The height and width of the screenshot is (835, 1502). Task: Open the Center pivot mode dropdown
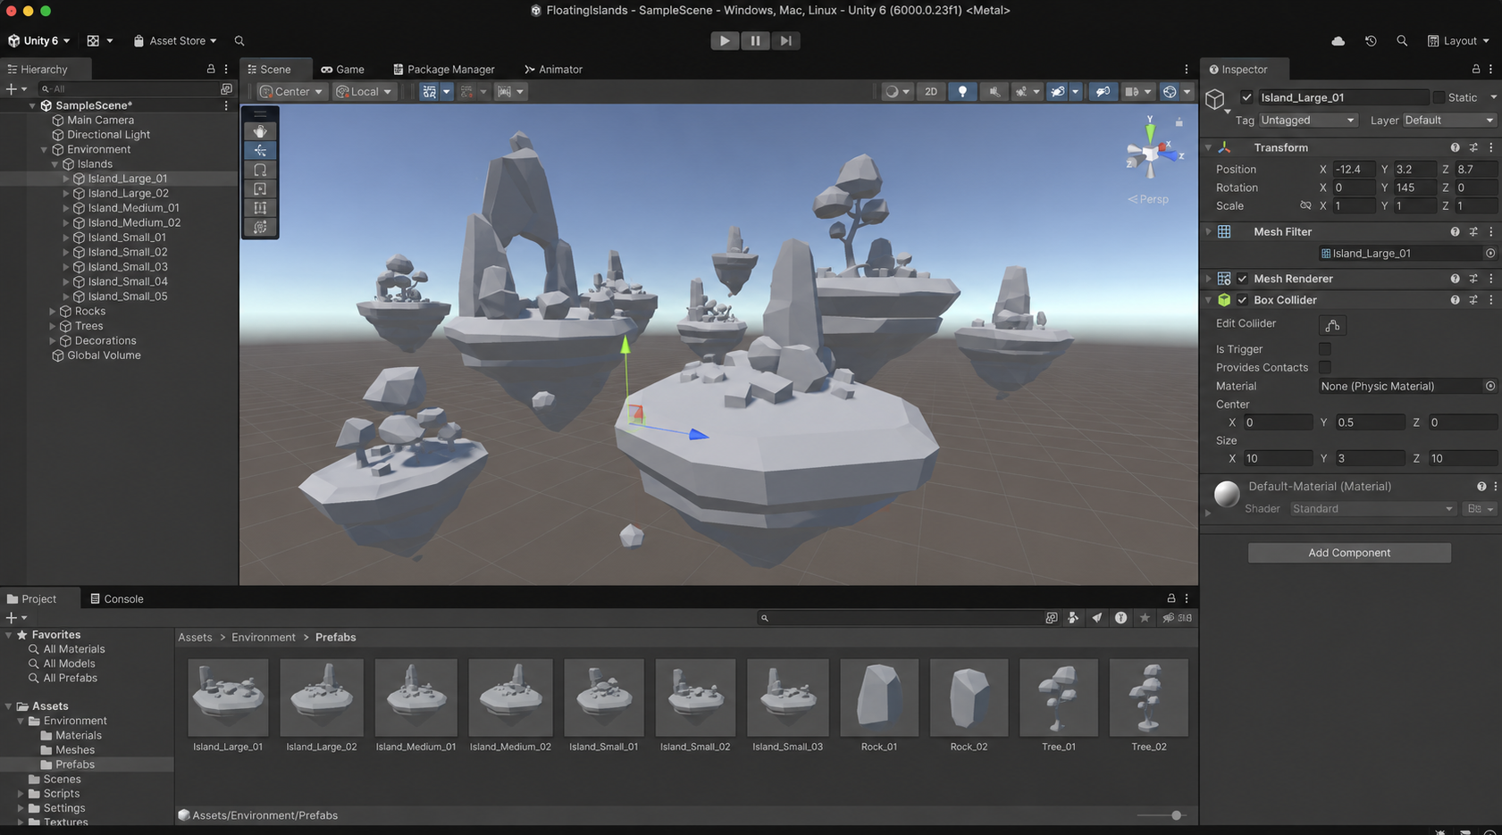290,92
